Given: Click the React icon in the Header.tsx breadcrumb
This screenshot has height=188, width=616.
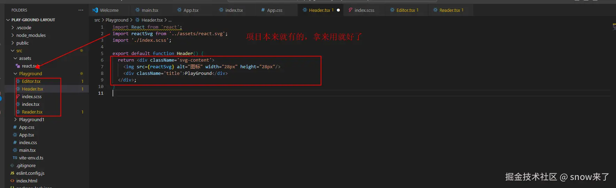Looking at the screenshot, I should pos(137,20).
